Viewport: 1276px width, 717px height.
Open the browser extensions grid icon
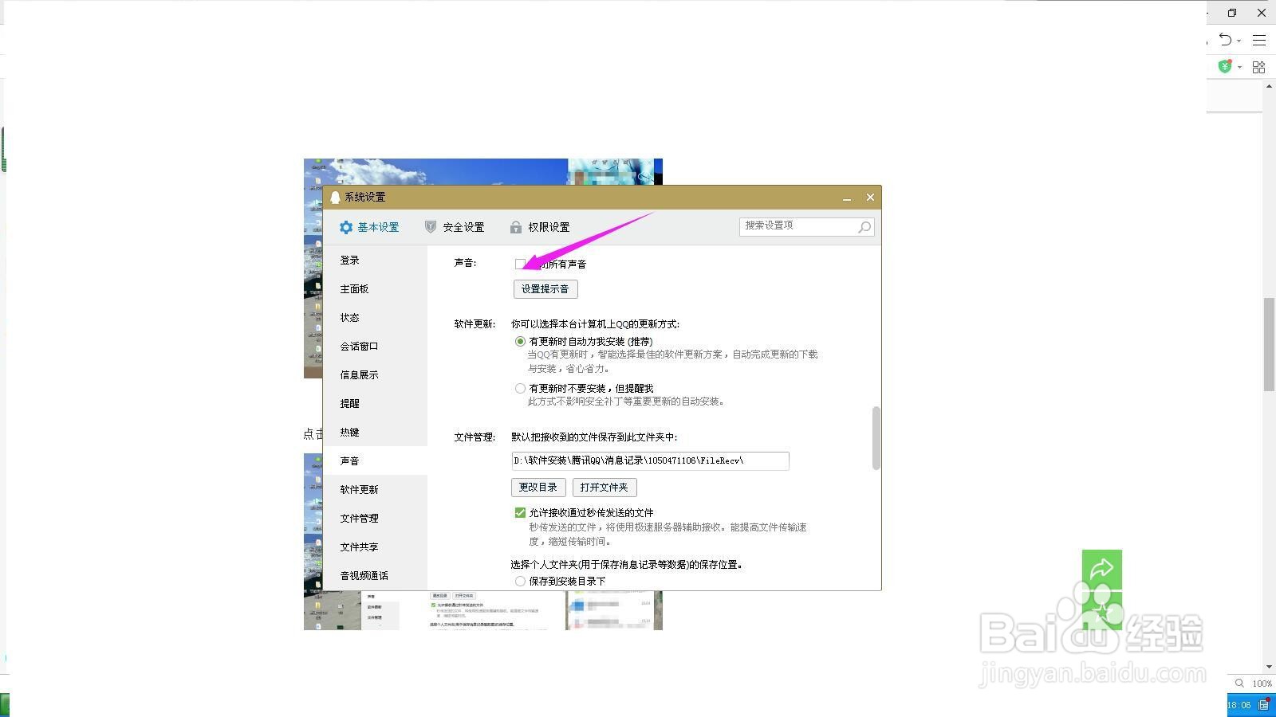(x=1259, y=67)
